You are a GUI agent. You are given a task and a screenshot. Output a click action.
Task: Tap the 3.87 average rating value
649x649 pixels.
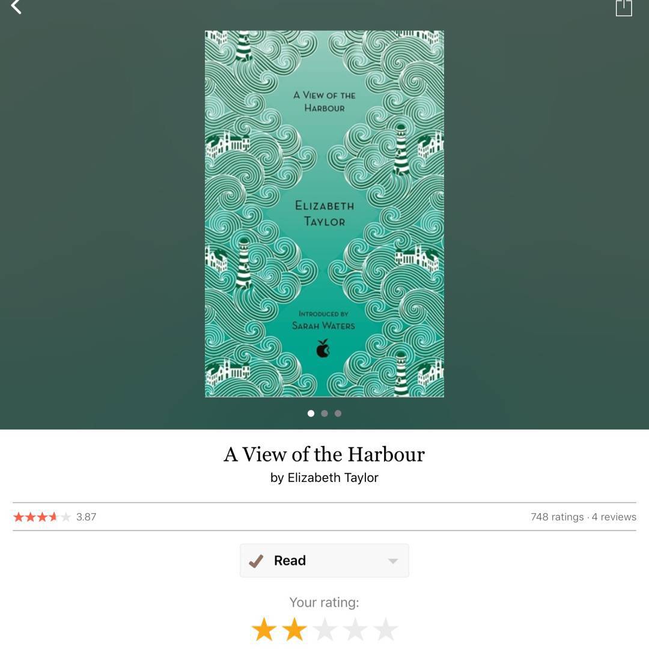[86, 517]
